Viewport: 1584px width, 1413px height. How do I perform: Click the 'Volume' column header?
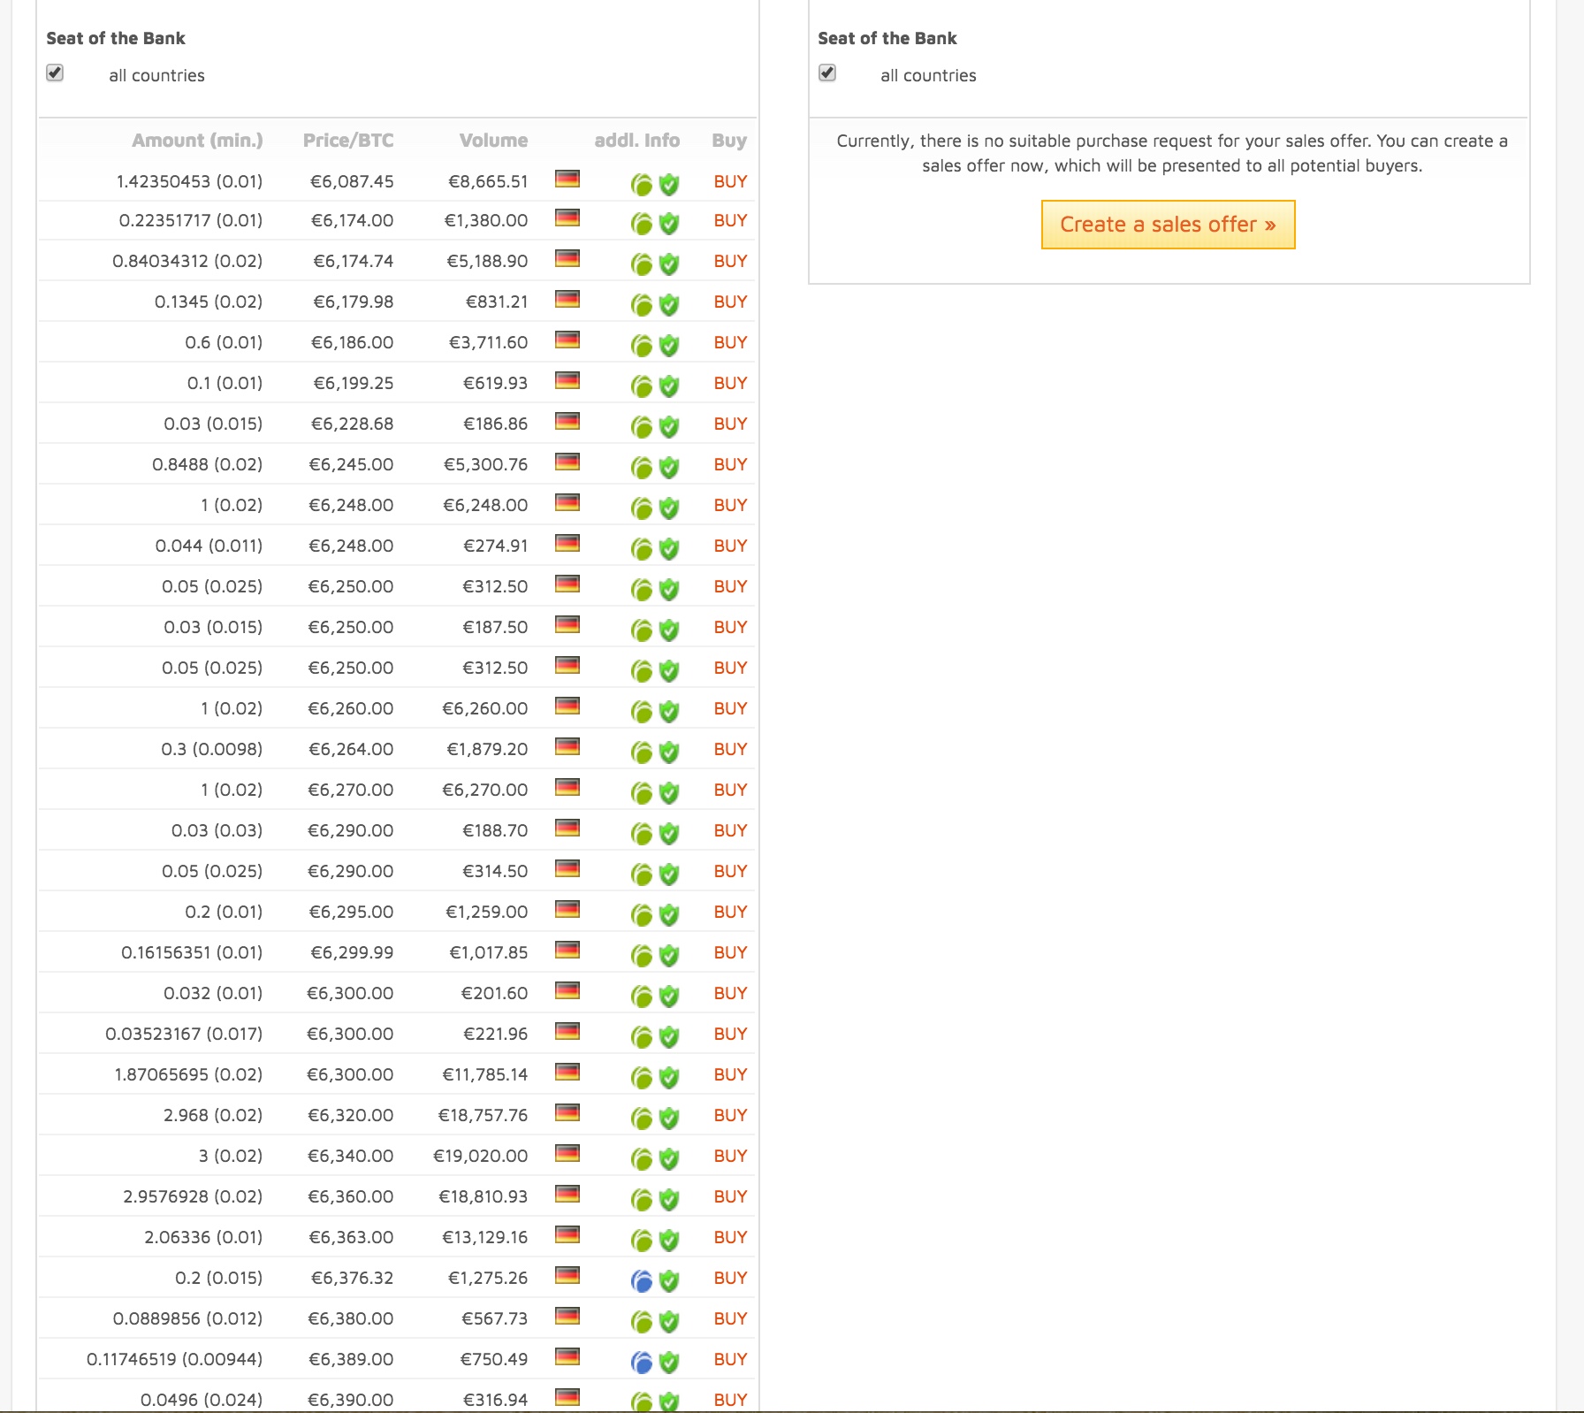(x=493, y=141)
